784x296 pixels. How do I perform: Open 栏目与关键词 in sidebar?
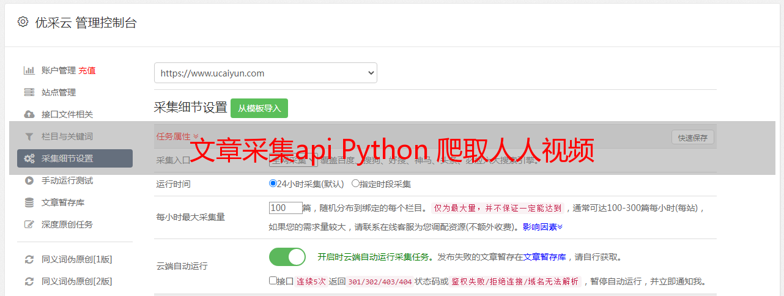pos(67,136)
